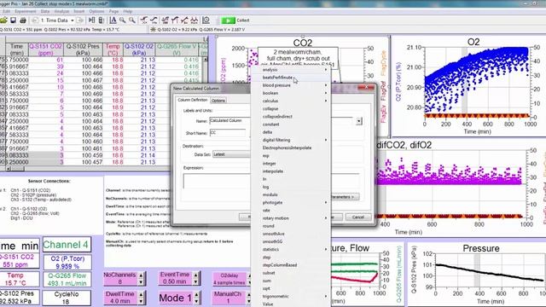Image resolution: width=546 pixels, height=307 pixels.
Task: Click the Q-S151 CO2 column header
Action: 45,49
